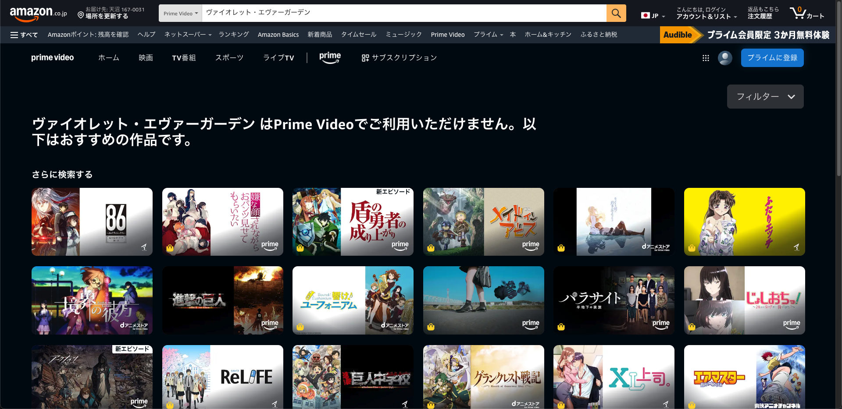Switch to the TV番組 tab

(184, 57)
